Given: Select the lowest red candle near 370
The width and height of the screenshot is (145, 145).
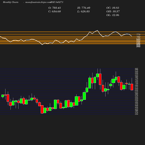Looking at the screenshot, I should coord(42,109).
